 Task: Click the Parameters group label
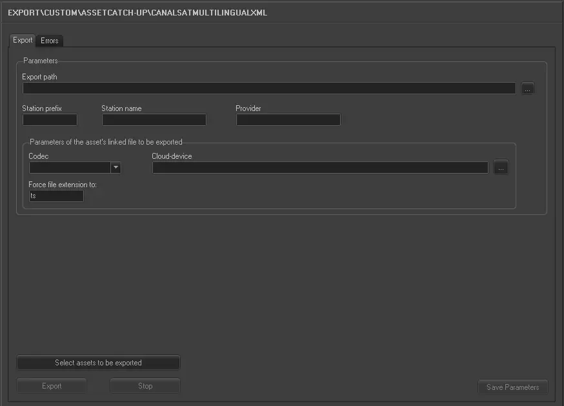click(40, 61)
